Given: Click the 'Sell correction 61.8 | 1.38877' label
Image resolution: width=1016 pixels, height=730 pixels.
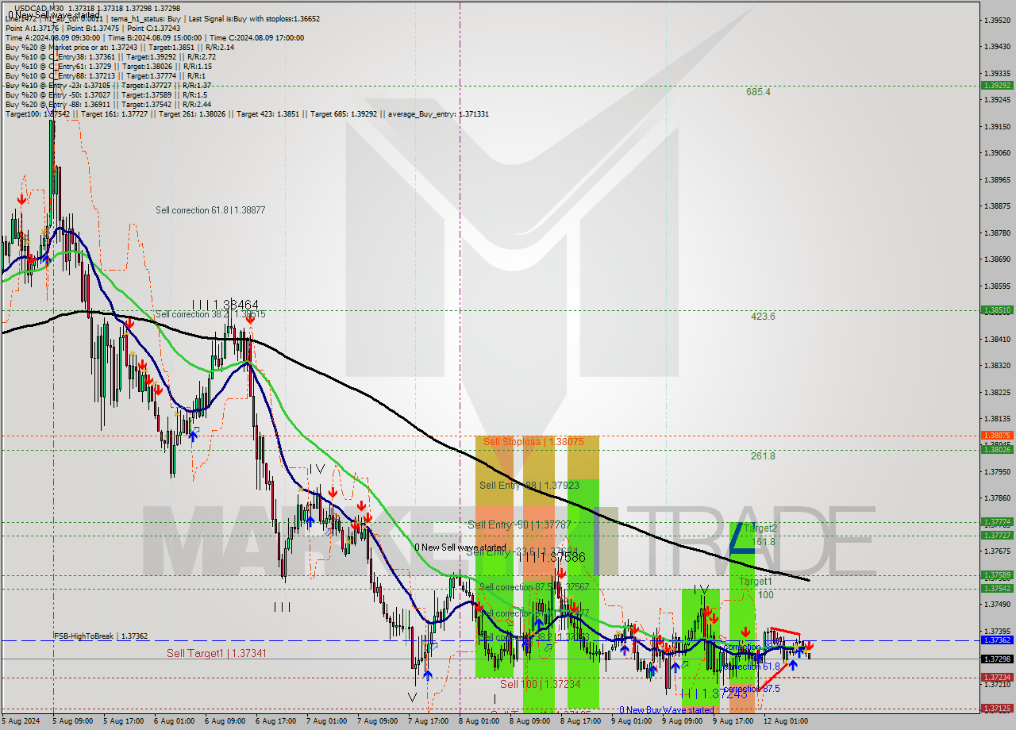Looking at the screenshot, I should 210,210.
